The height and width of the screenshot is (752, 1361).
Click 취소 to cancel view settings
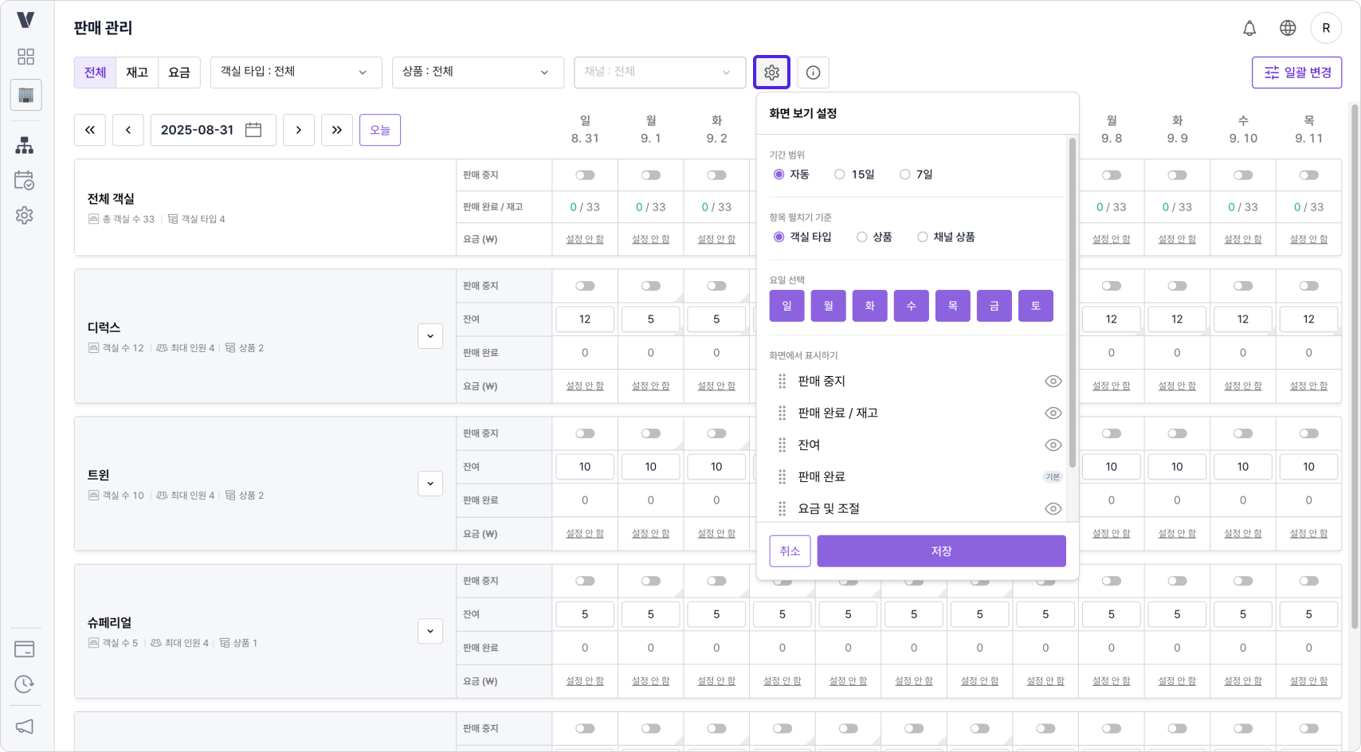click(x=790, y=551)
